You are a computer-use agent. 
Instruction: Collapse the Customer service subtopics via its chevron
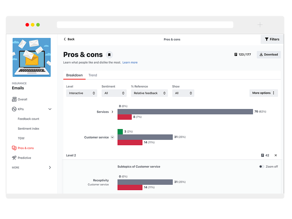click(x=112, y=137)
